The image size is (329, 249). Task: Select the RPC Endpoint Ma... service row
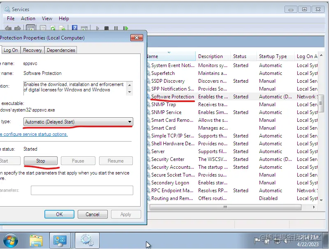click(232, 191)
